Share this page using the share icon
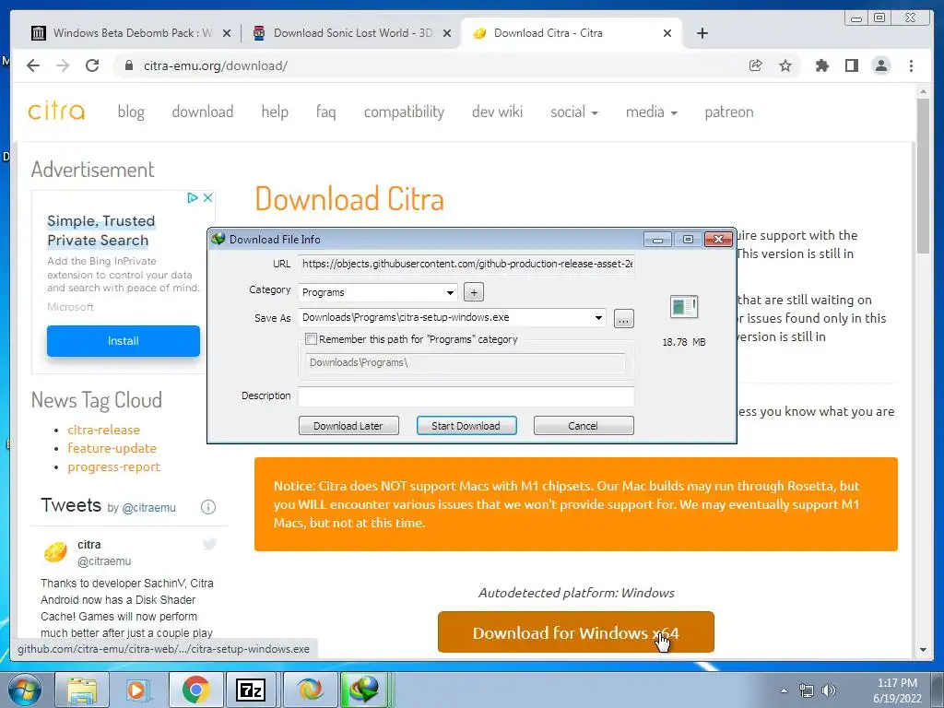944x708 pixels. (x=755, y=65)
